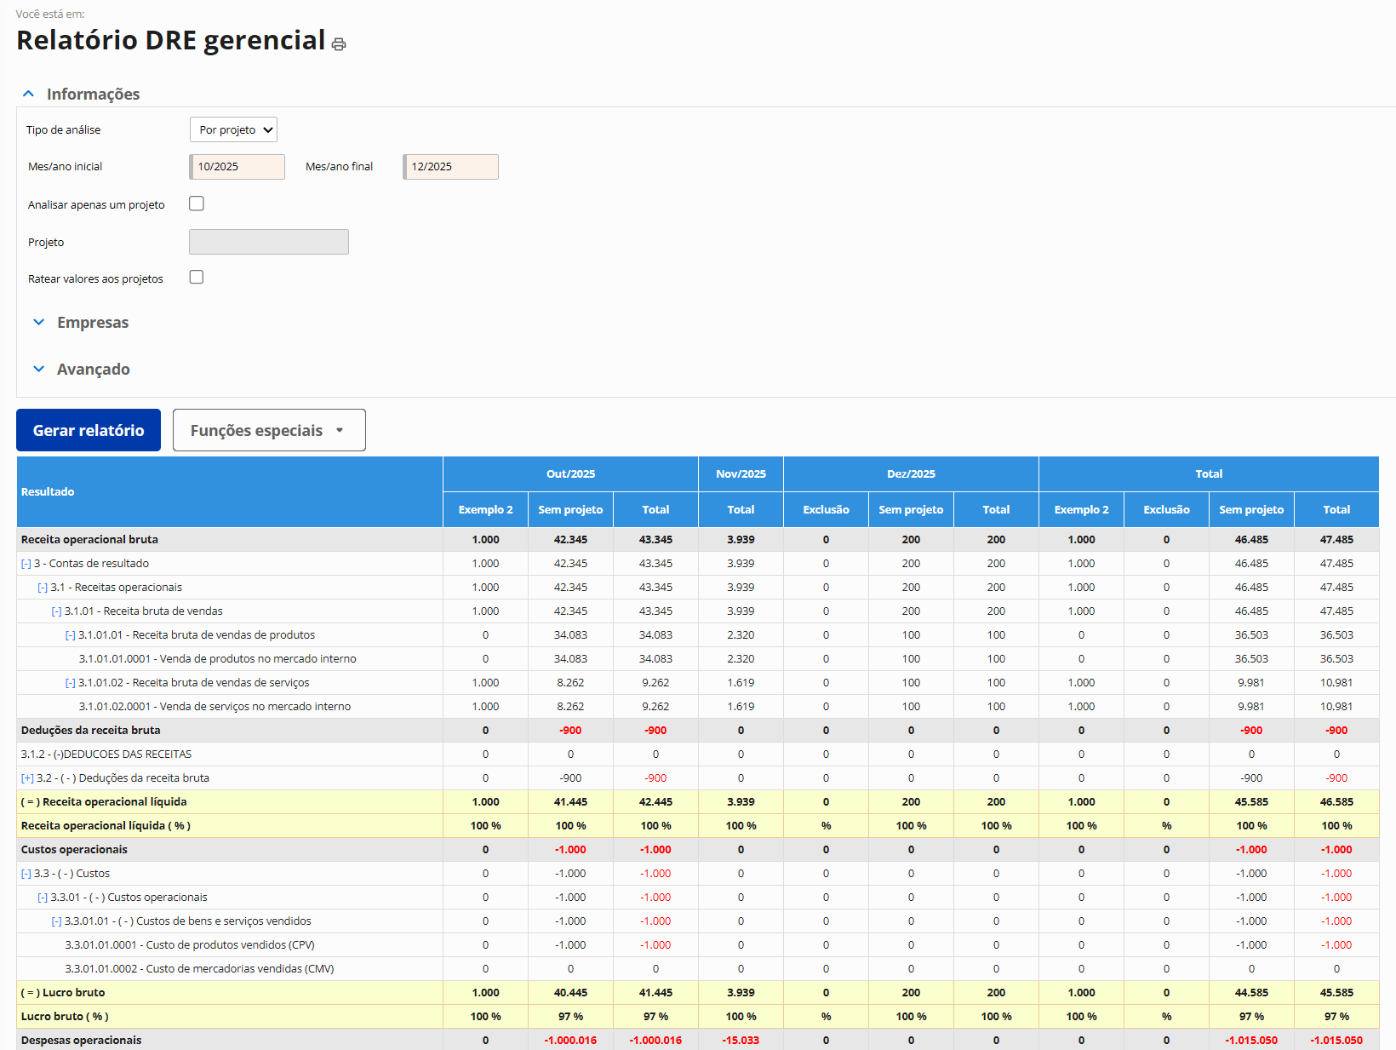This screenshot has height=1050, width=1396.
Task: Collapse 3.1 - Receitas operacionais row
Action: (x=43, y=588)
